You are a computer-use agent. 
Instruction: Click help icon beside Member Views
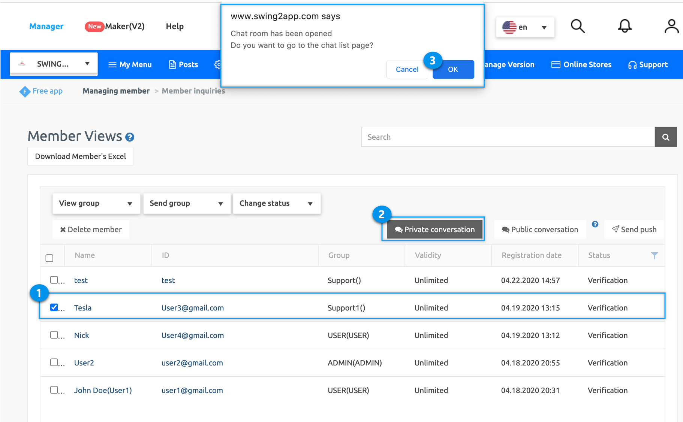130,137
